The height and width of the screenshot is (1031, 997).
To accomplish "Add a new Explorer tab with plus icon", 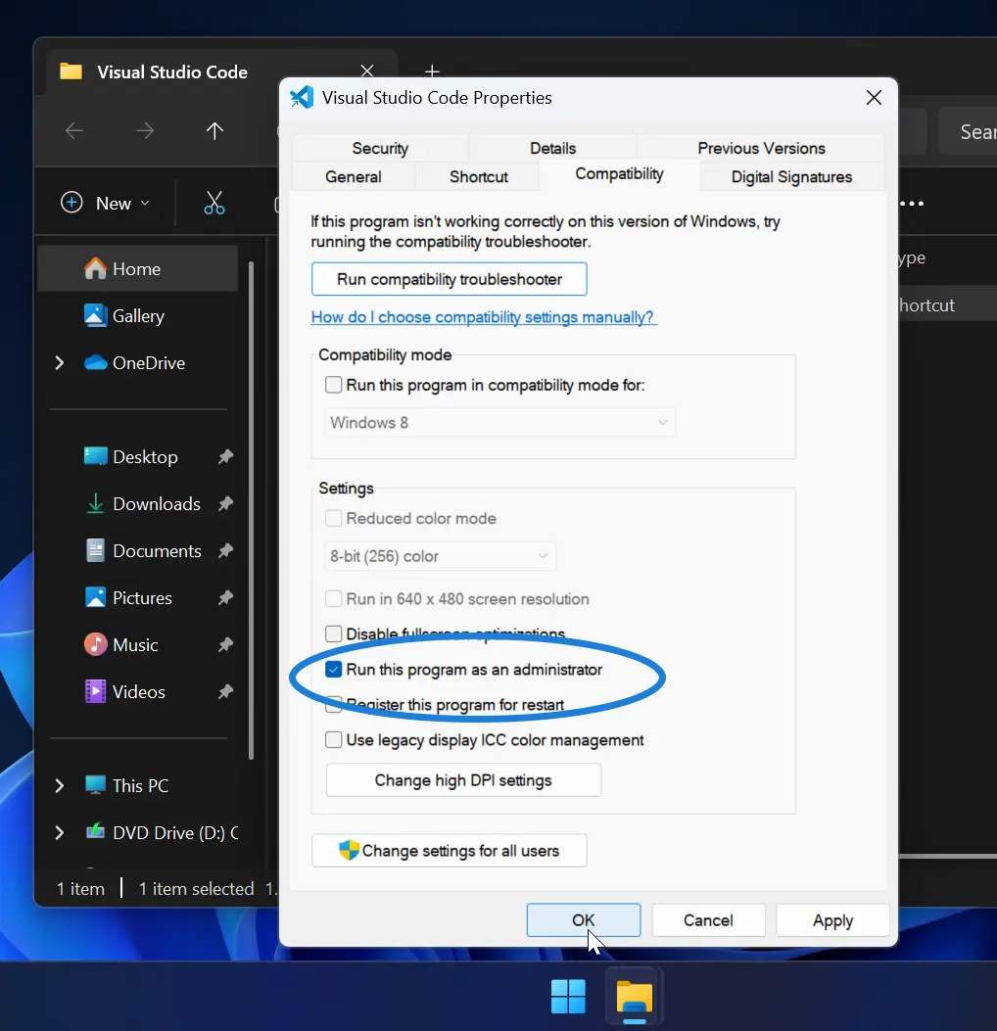I will (432, 70).
